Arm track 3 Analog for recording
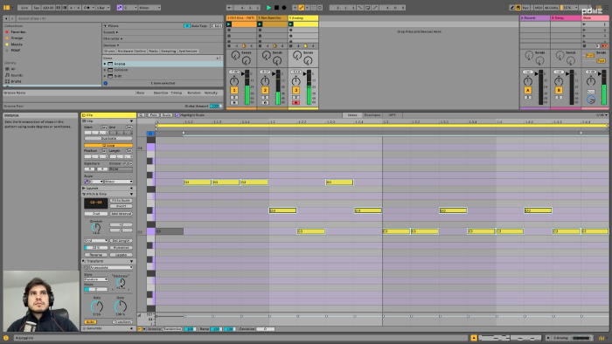 pos(296,102)
